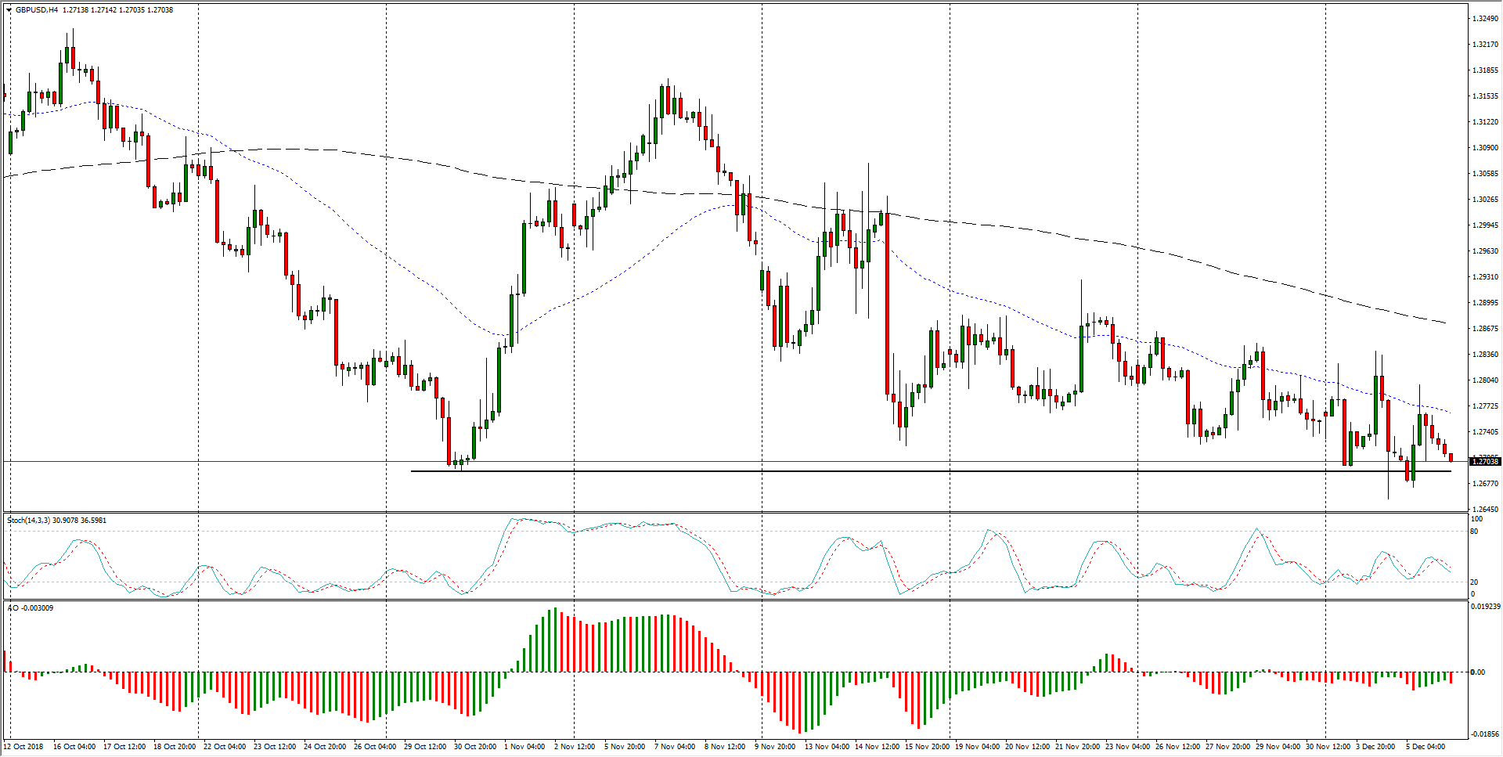1503x757 pixels.
Task: Click the 1.28040 price axis label
Action: (x=1484, y=380)
